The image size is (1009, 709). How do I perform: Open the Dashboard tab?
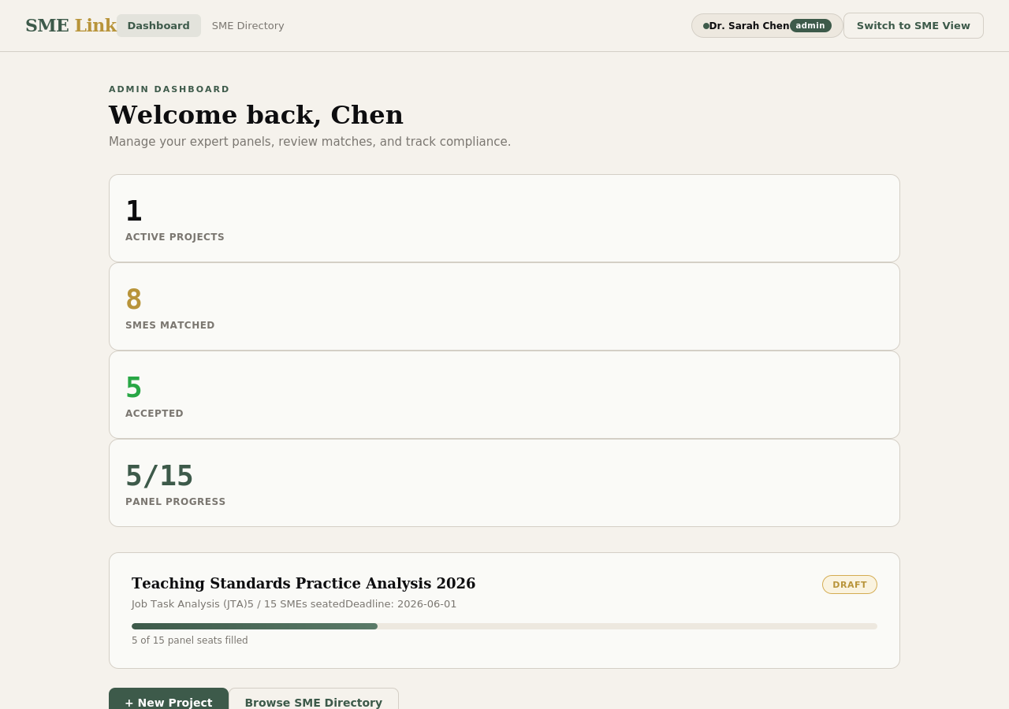[x=158, y=25]
